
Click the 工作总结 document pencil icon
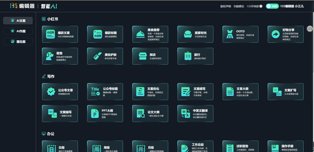(x=185, y=149)
